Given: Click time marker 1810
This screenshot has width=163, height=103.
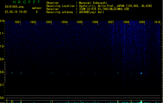Looking at the screenshot, I should tap(157, 22).
